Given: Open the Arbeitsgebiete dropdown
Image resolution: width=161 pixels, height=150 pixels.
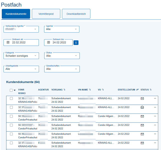Looking at the screenshot, I should 21,69.
